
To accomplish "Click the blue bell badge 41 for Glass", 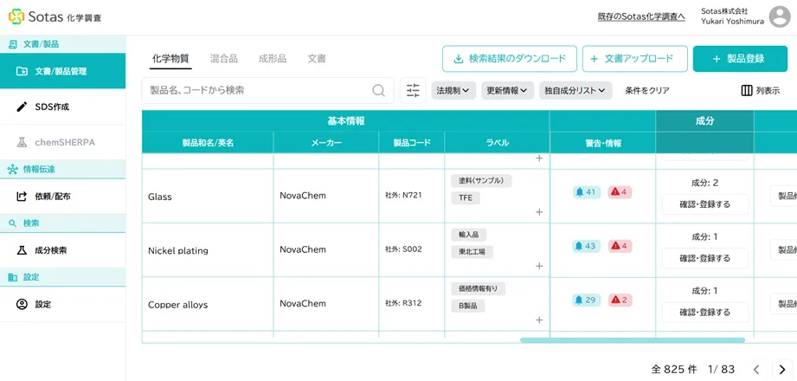I will pyautogui.click(x=587, y=192).
